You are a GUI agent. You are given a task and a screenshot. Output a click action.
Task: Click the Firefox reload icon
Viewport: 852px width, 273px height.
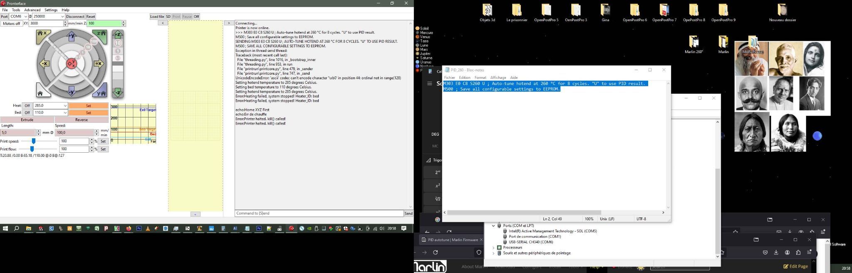(436, 252)
